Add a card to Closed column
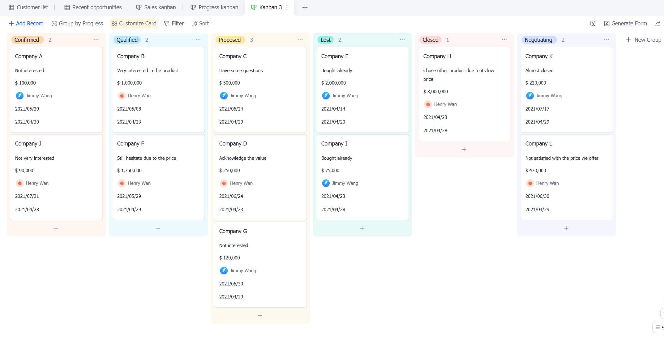This screenshot has height=339, width=664. pyautogui.click(x=464, y=149)
